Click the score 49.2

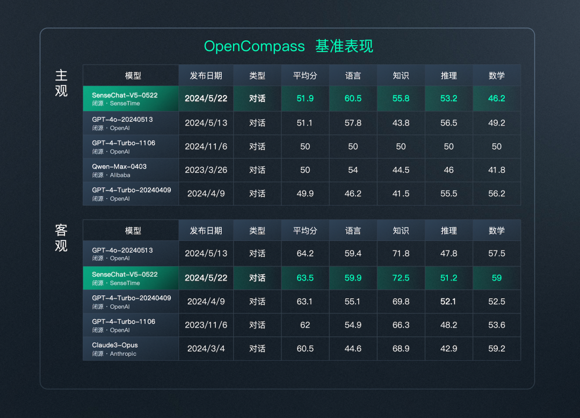[497, 123]
